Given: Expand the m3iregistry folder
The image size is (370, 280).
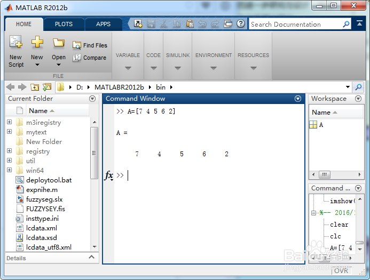Looking at the screenshot, I should tap(9, 122).
